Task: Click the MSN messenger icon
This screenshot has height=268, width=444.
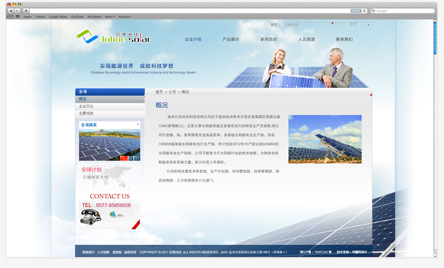Action: coord(113,214)
